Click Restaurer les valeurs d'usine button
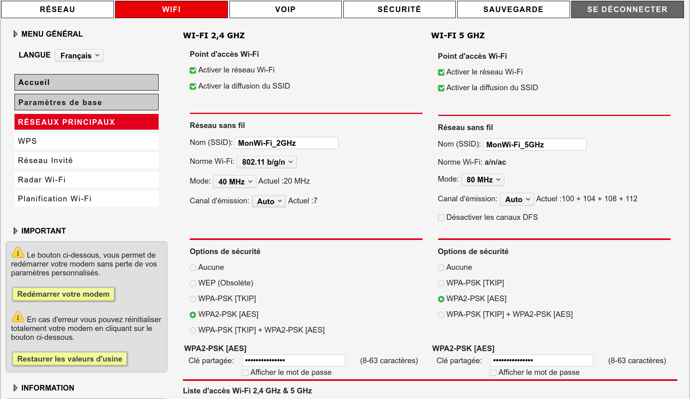 point(70,359)
